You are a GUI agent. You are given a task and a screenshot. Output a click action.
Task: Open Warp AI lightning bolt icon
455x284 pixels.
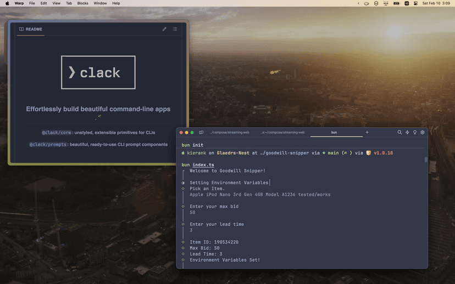coord(407,132)
